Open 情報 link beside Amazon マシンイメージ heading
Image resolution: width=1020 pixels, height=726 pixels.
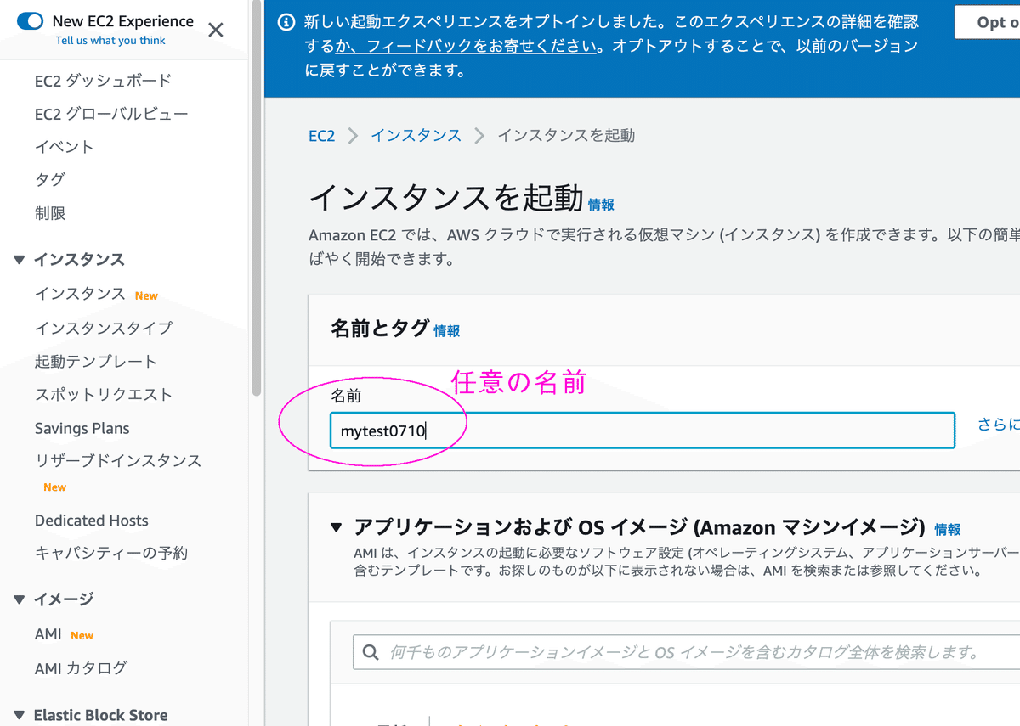click(x=948, y=530)
